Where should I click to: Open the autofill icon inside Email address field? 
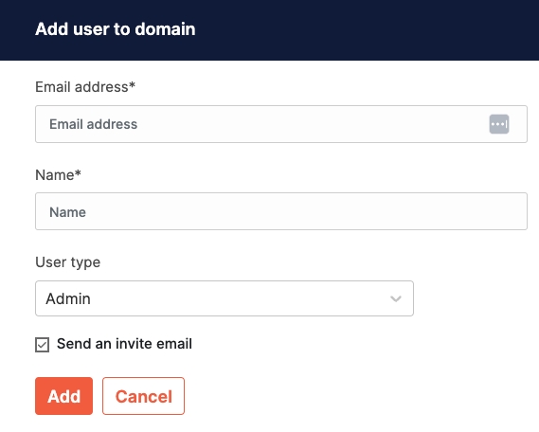point(499,124)
